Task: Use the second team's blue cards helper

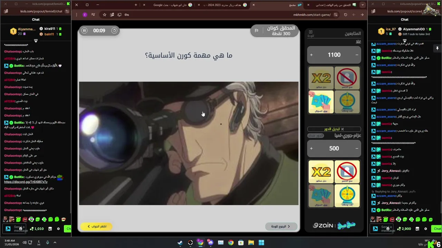Action: (321, 196)
